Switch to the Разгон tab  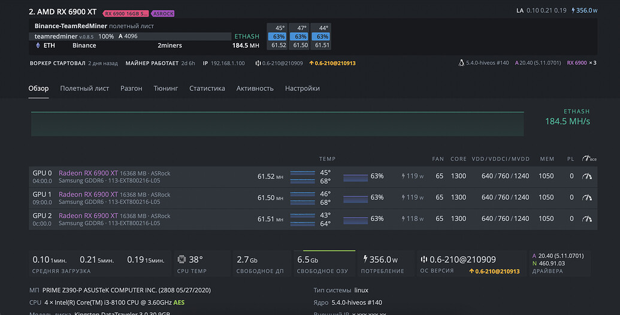(131, 88)
